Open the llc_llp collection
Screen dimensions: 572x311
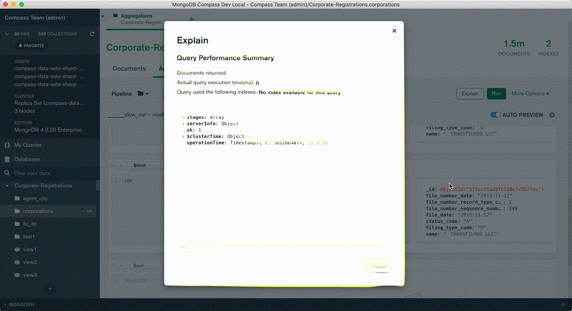pos(30,223)
